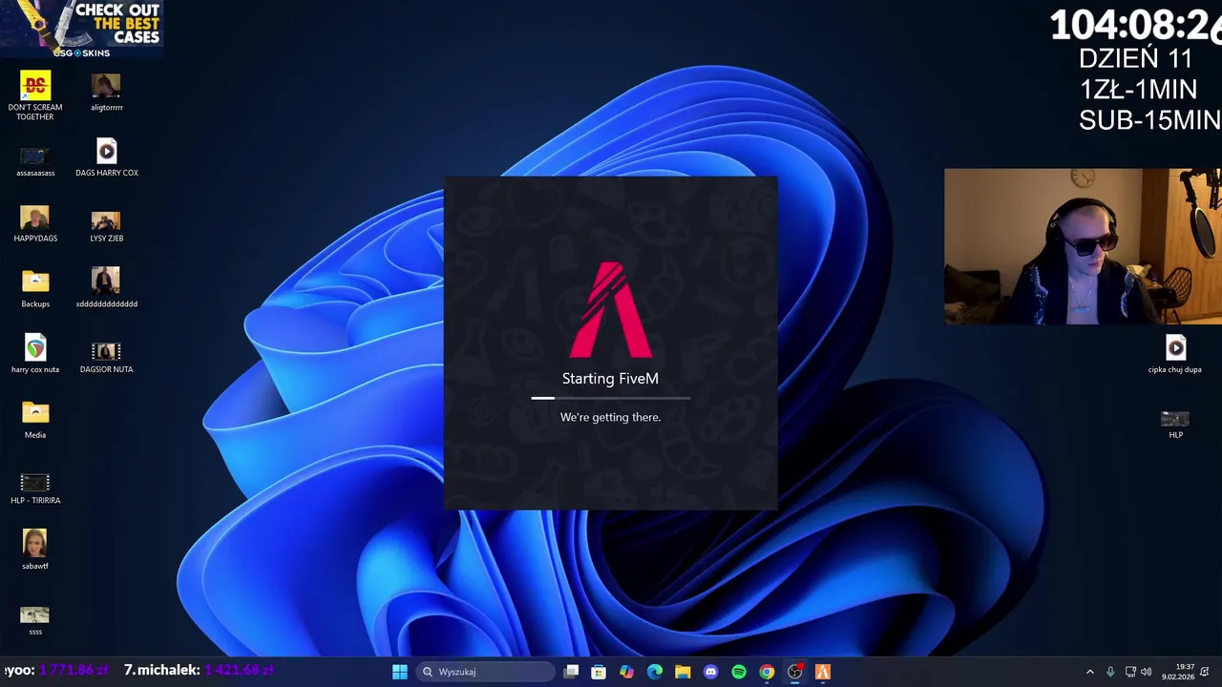Click the FiveM loading progress bar

(x=611, y=397)
